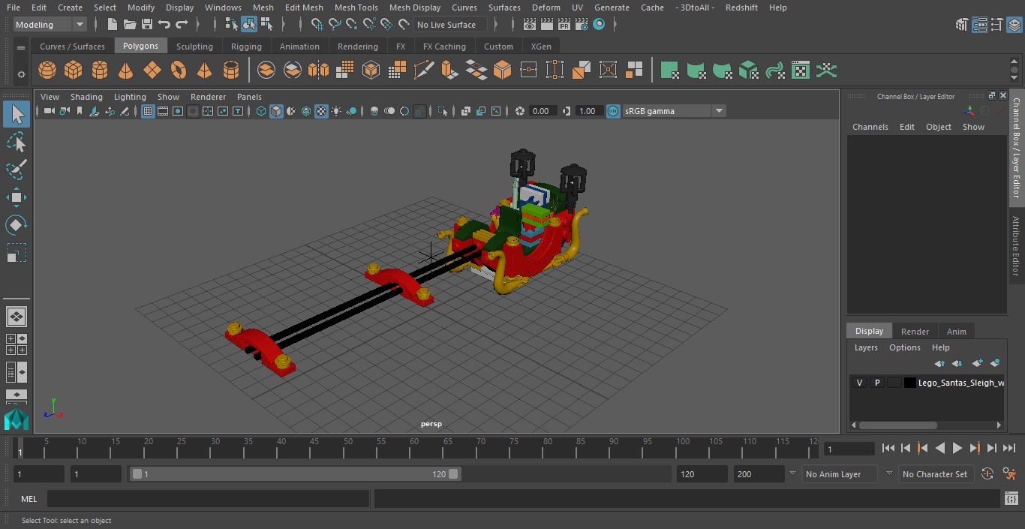Open the Anim layer tab
The width and height of the screenshot is (1025, 529).
click(x=956, y=332)
